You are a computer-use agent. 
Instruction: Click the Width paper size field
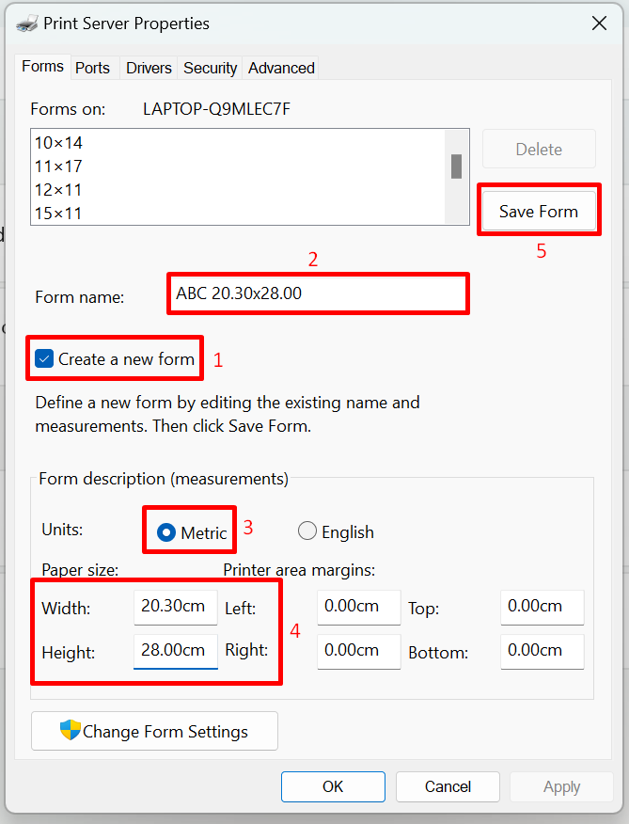pyautogui.click(x=175, y=607)
